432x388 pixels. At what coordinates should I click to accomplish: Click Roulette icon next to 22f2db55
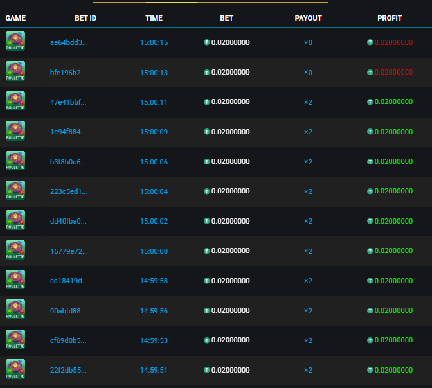pos(15,369)
